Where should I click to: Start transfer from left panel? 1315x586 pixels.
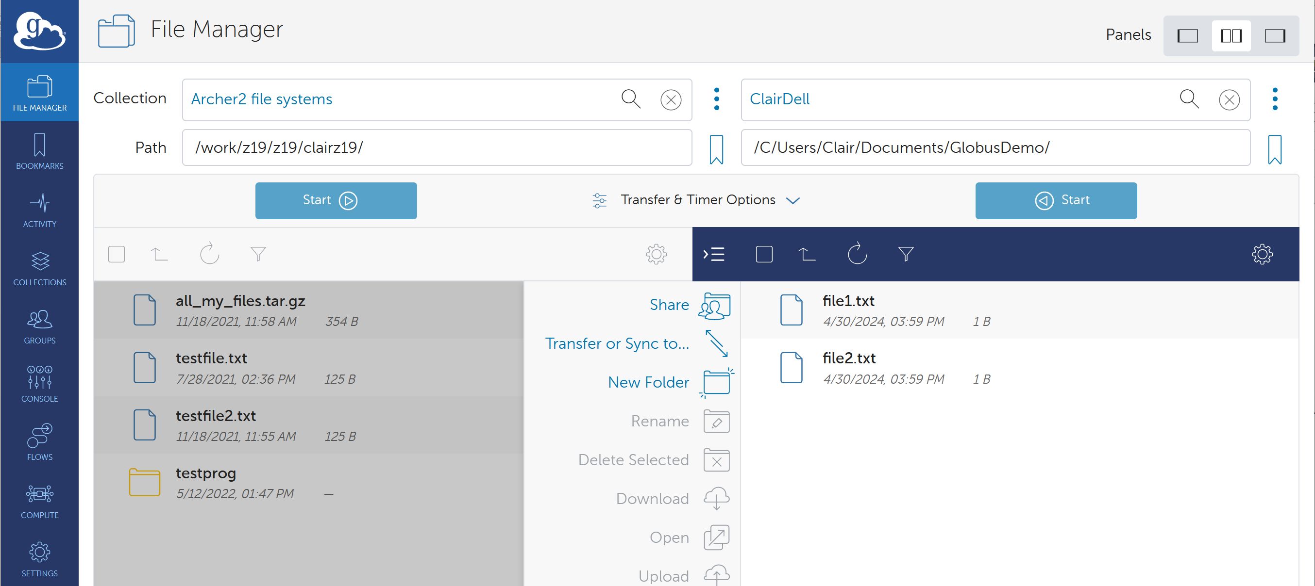[336, 200]
